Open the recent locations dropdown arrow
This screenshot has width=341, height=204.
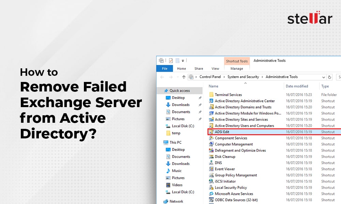pyautogui.click(x=178, y=77)
